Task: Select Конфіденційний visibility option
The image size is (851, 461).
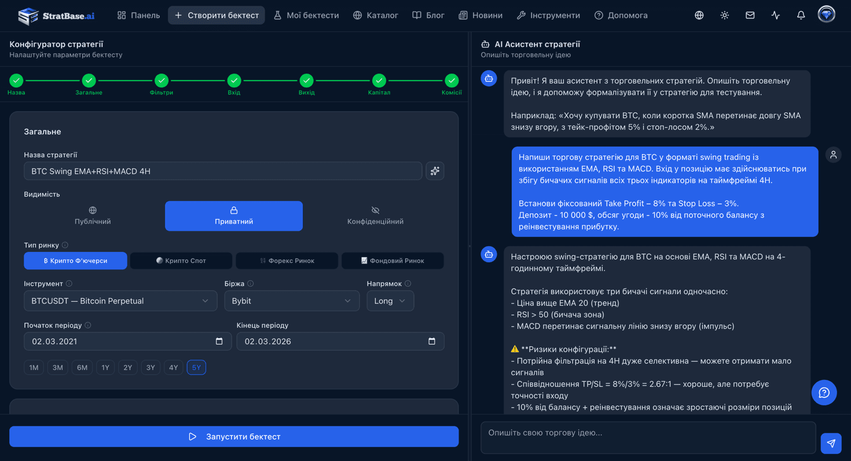Action: [375, 215]
